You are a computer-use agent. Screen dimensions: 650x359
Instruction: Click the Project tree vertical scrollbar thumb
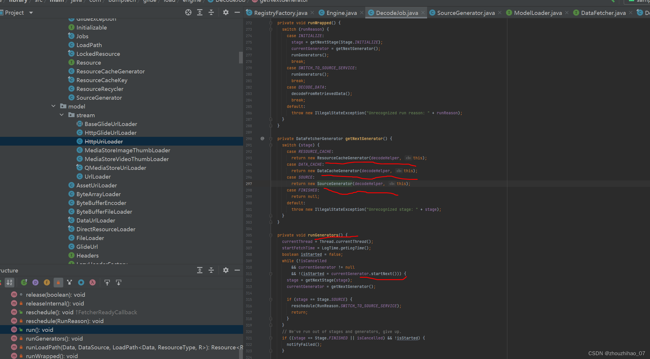241,58
